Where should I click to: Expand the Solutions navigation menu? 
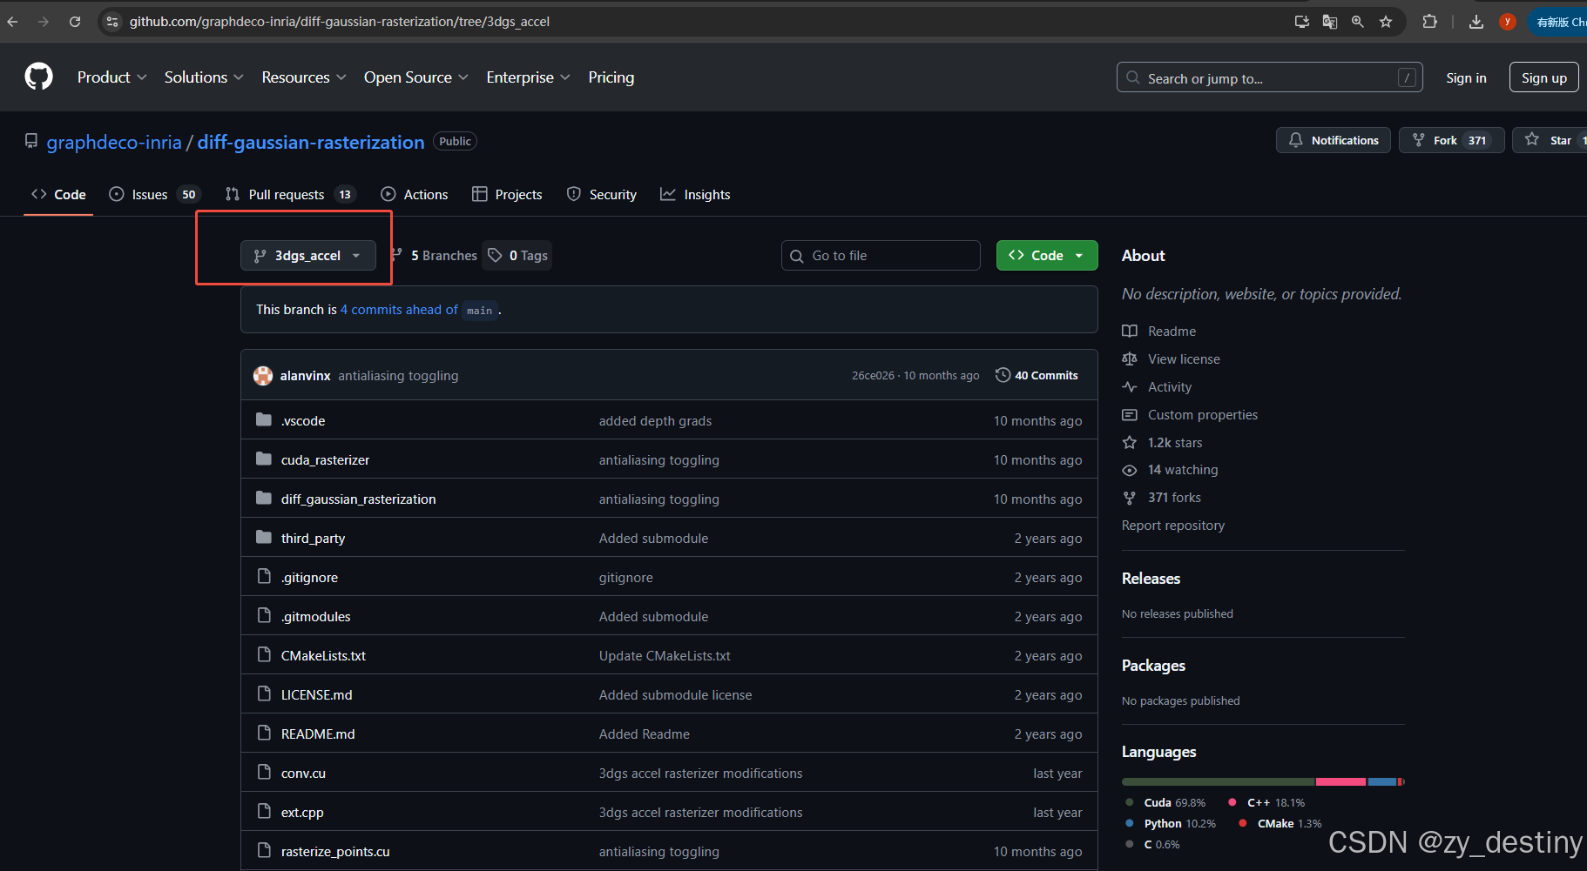pos(204,77)
